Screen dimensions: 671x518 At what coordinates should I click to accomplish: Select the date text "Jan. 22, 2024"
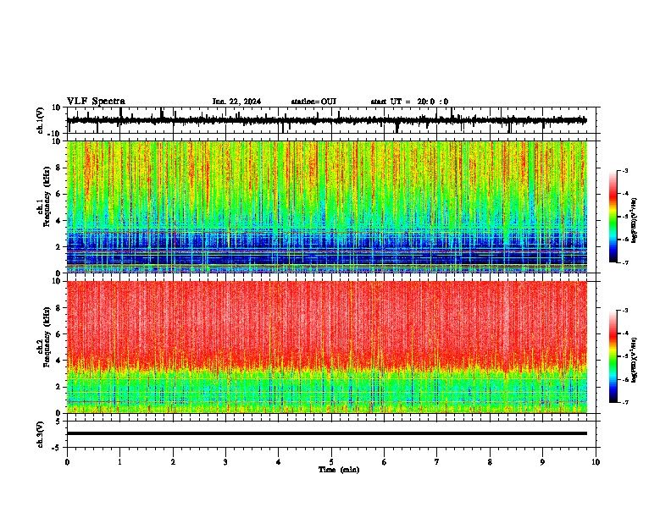236,102
